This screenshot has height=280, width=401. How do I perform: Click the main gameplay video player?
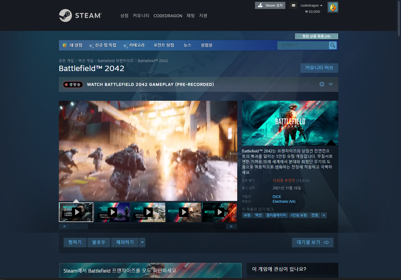[x=148, y=151]
